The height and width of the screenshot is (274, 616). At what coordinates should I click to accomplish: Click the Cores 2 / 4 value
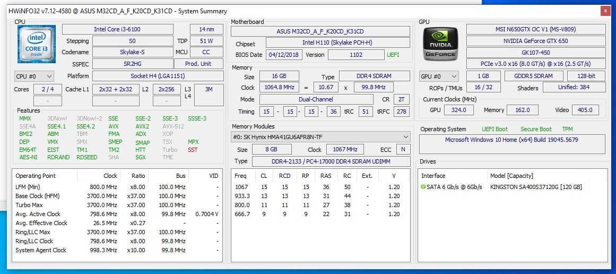click(48, 89)
